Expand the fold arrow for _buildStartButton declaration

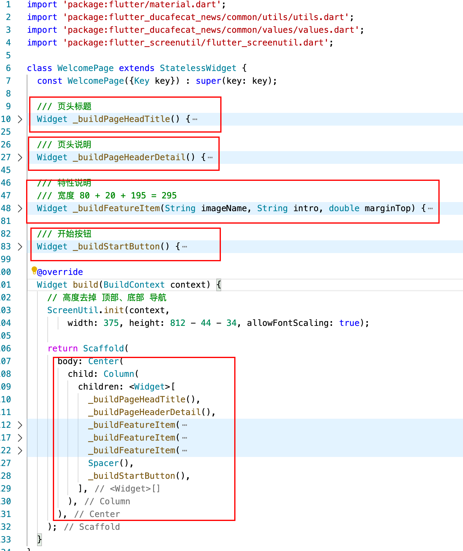click(x=20, y=247)
